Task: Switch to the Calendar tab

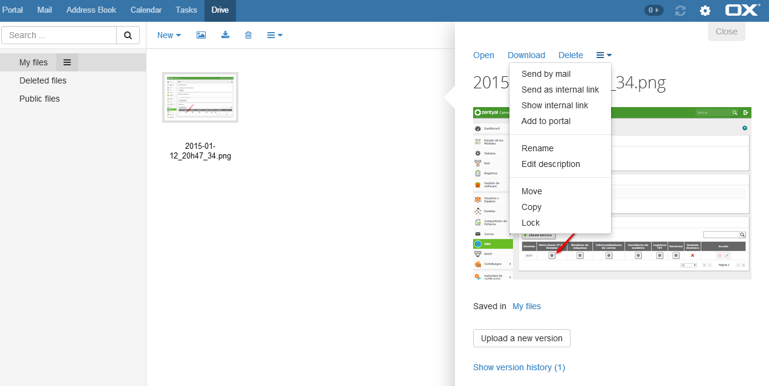Action: (146, 10)
